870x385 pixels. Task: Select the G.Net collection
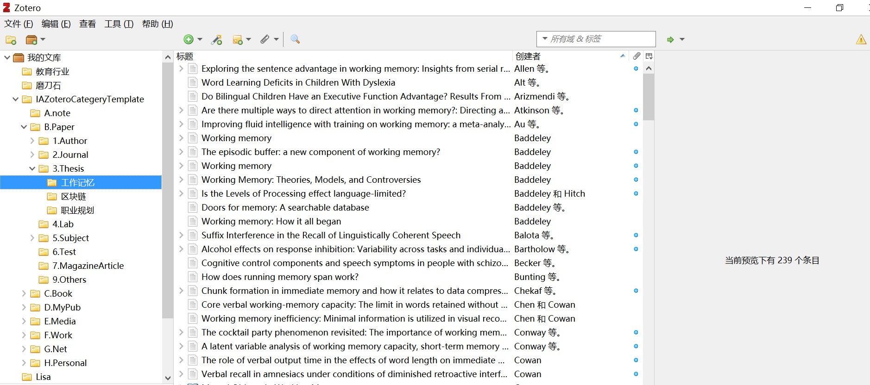(56, 349)
